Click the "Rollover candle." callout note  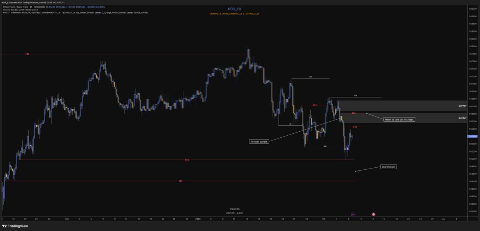(259, 141)
